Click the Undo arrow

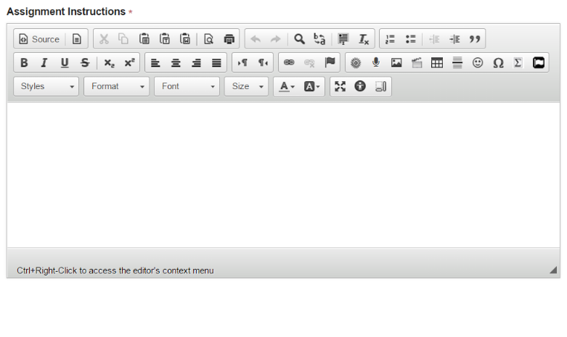tap(256, 39)
